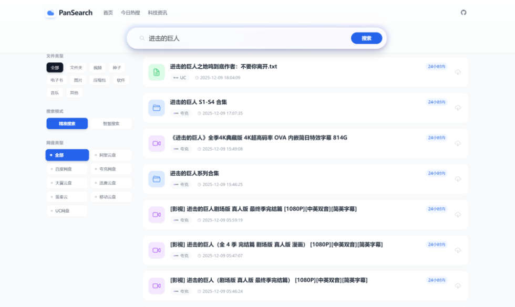This screenshot has width=515, height=307.
Task: Click the cloud download icon for the 05:46:24 result
Action: [458, 285]
